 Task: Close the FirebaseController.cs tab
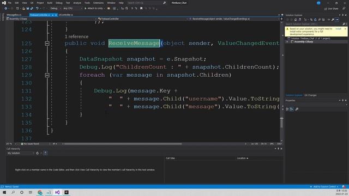[x=56, y=15]
